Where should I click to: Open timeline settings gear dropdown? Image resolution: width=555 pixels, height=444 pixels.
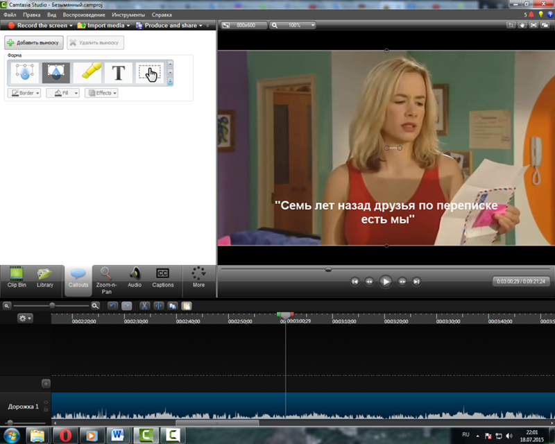25,318
